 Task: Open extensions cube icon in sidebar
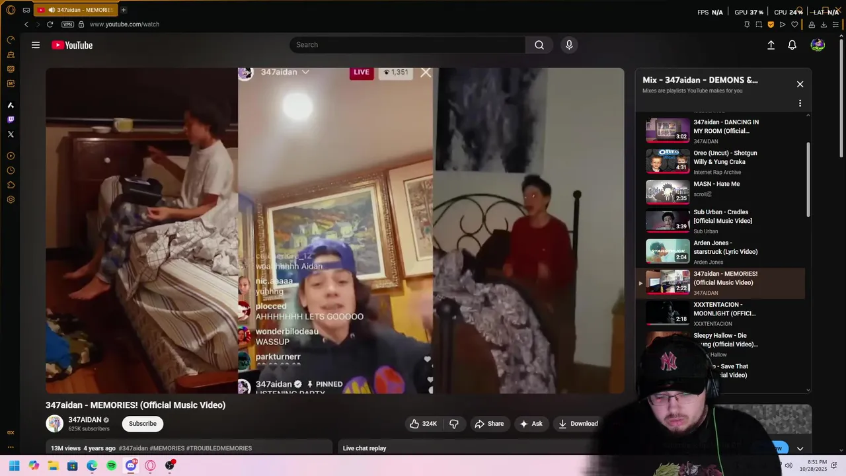[x=11, y=185]
